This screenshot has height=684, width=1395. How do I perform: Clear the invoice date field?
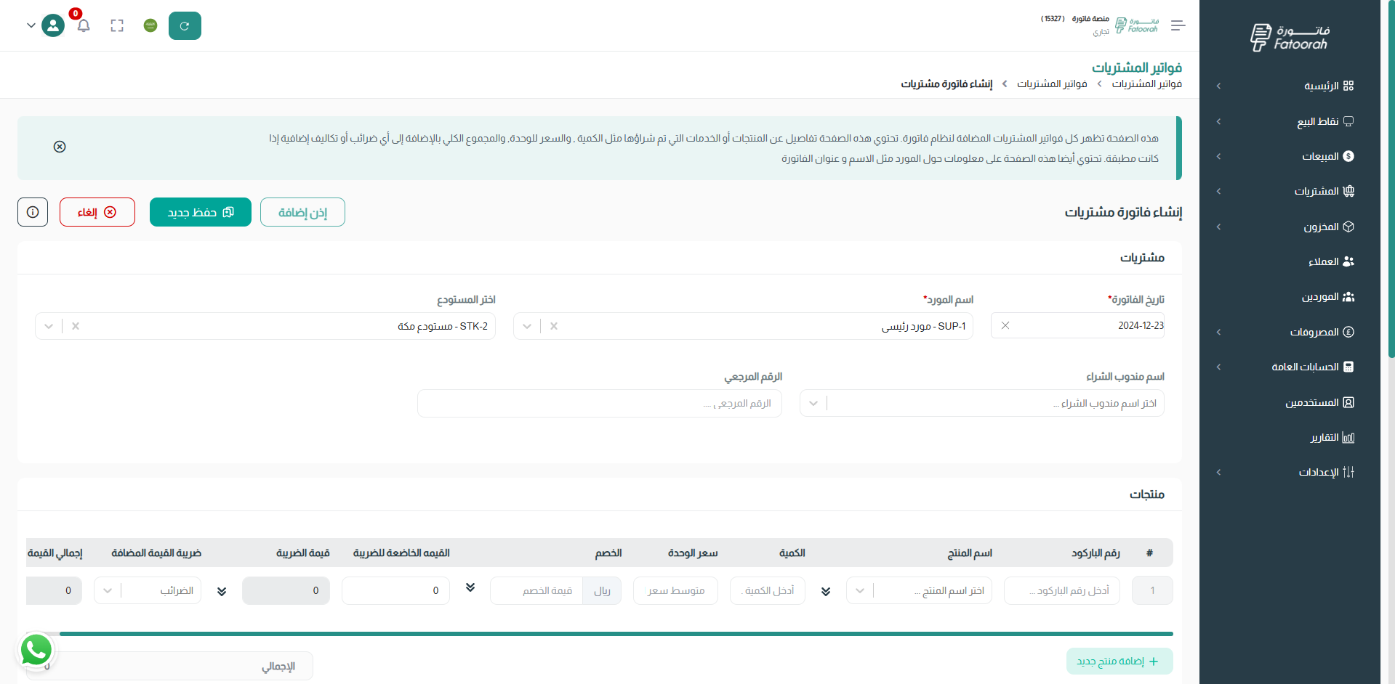1005,325
